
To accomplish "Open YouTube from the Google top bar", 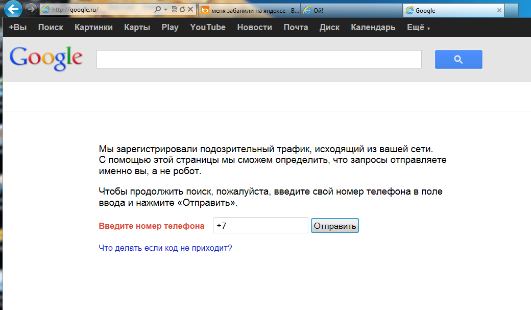I will pyautogui.click(x=207, y=28).
